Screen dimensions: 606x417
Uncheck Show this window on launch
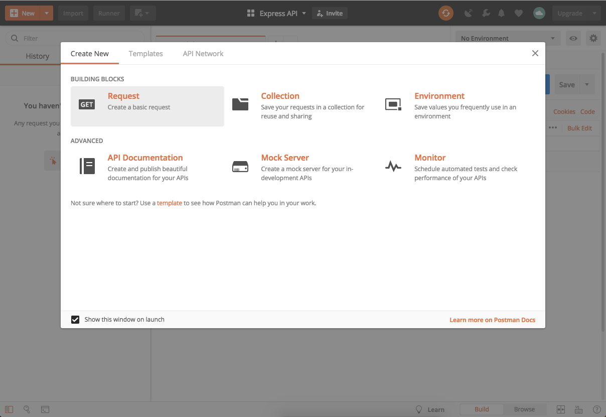click(75, 319)
